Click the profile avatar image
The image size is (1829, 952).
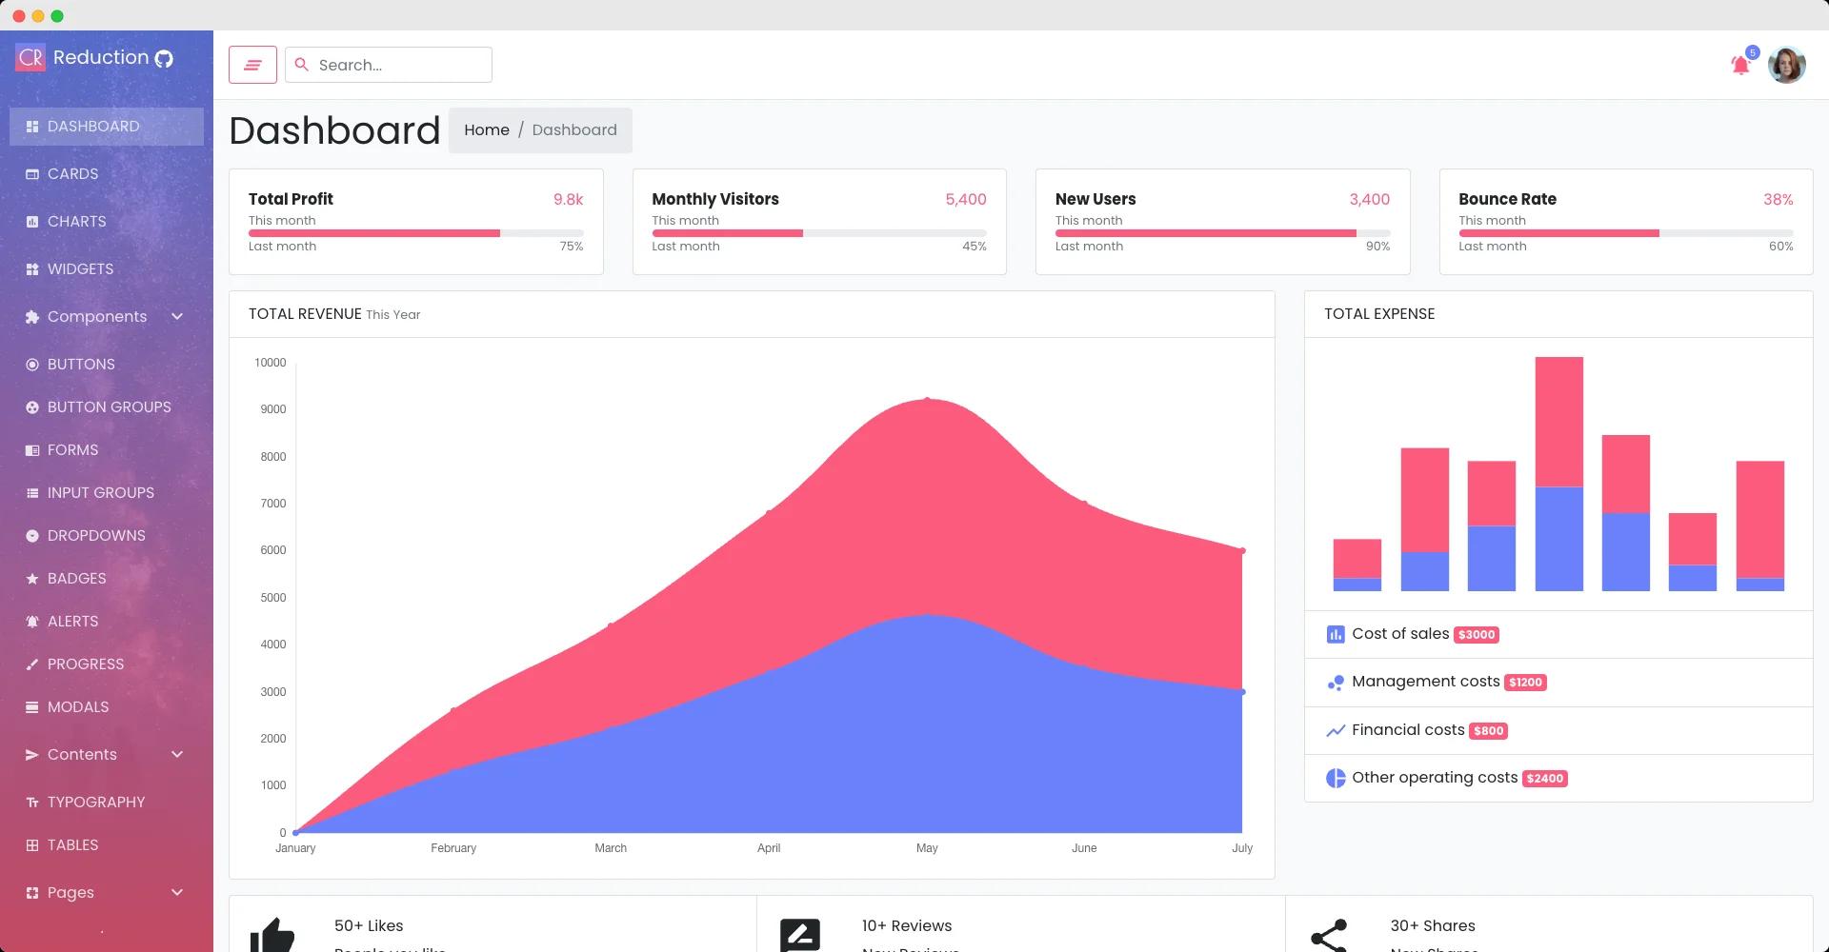1787,64
